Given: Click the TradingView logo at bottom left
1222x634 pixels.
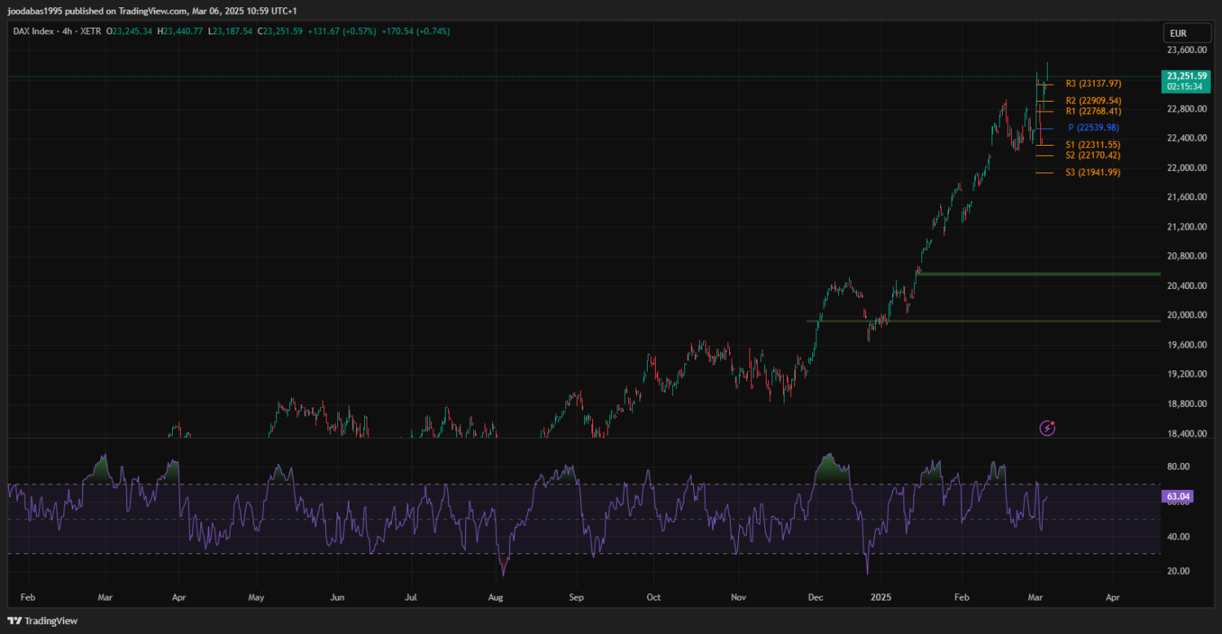Looking at the screenshot, I should point(42,621).
